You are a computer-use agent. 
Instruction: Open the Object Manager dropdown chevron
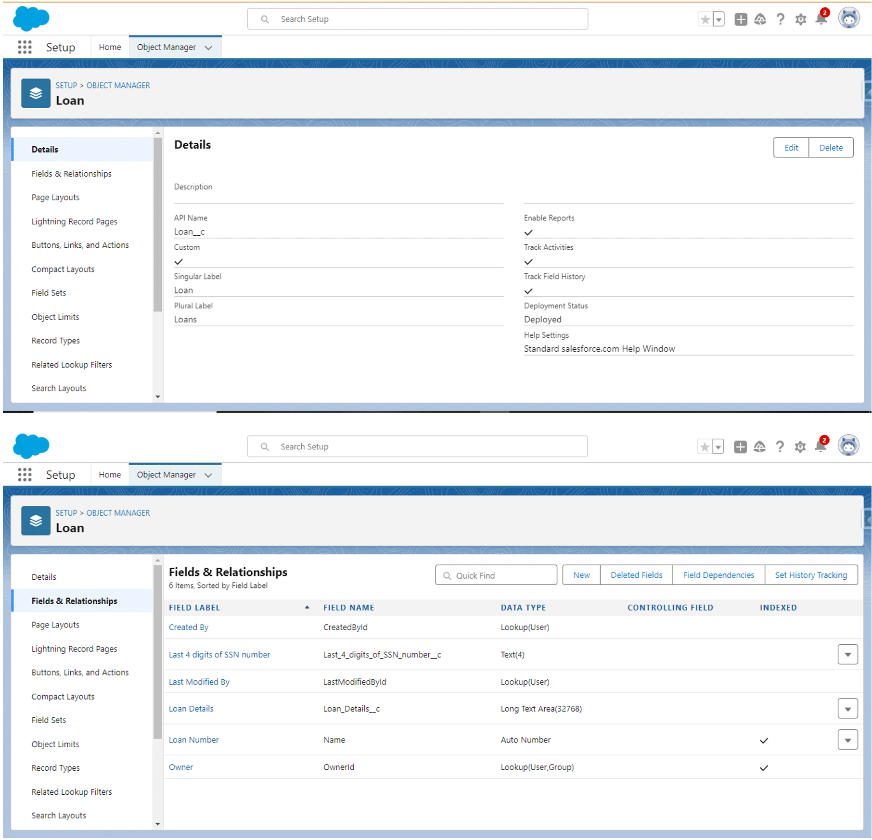click(208, 47)
